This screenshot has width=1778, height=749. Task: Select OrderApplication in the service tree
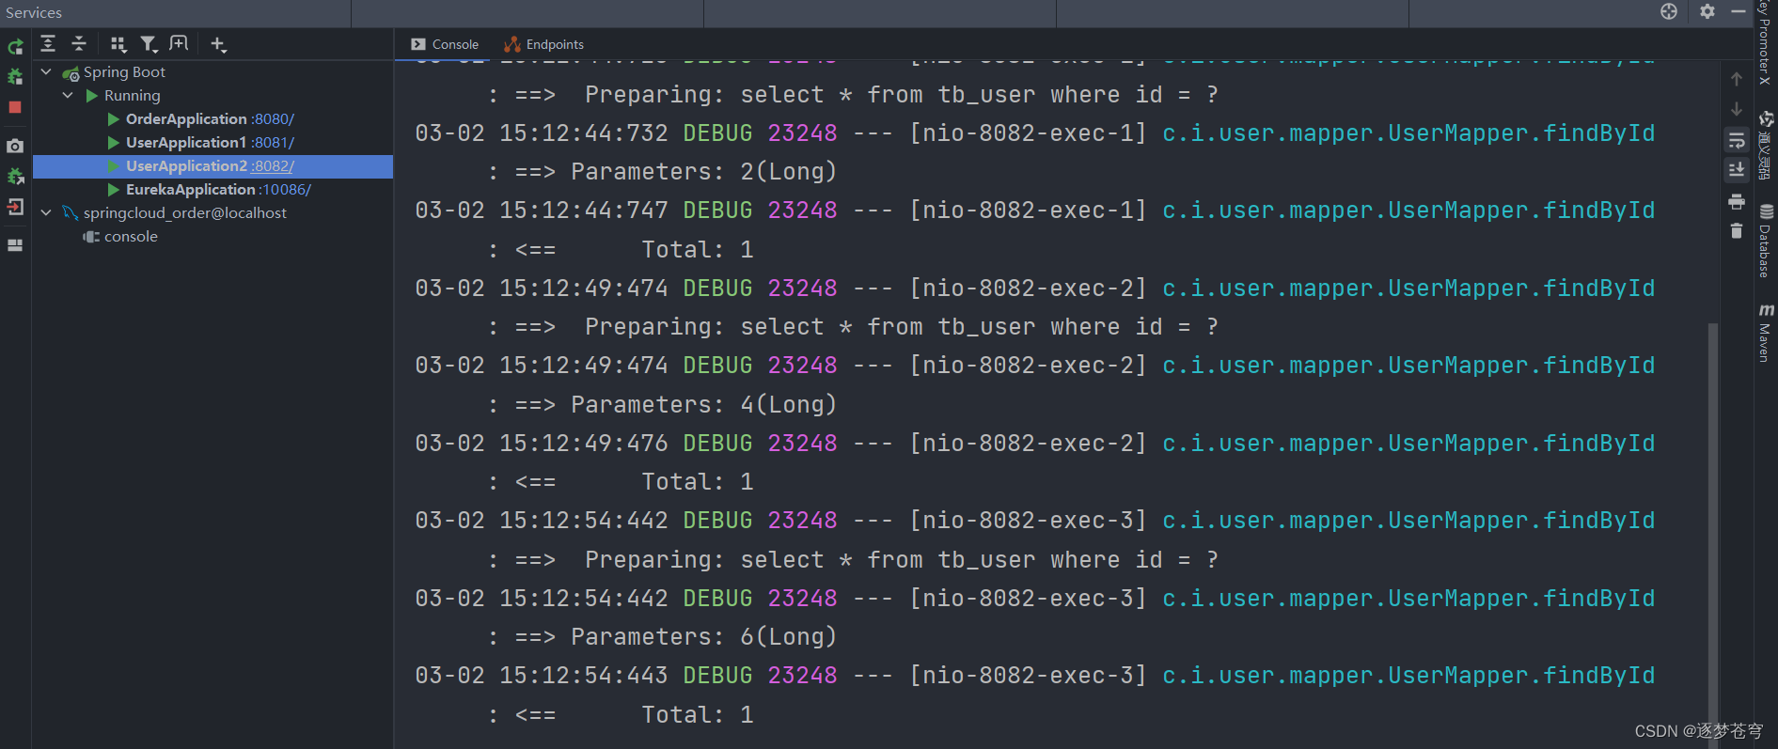pyautogui.click(x=186, y=118)
